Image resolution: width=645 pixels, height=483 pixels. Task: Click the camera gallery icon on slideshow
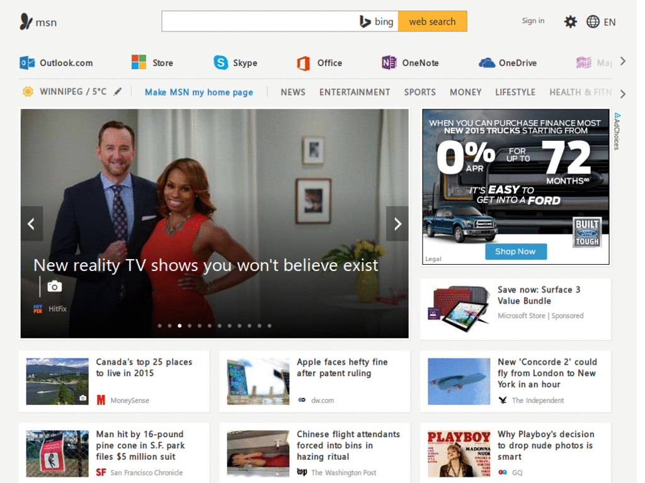(x=54, y=286)
